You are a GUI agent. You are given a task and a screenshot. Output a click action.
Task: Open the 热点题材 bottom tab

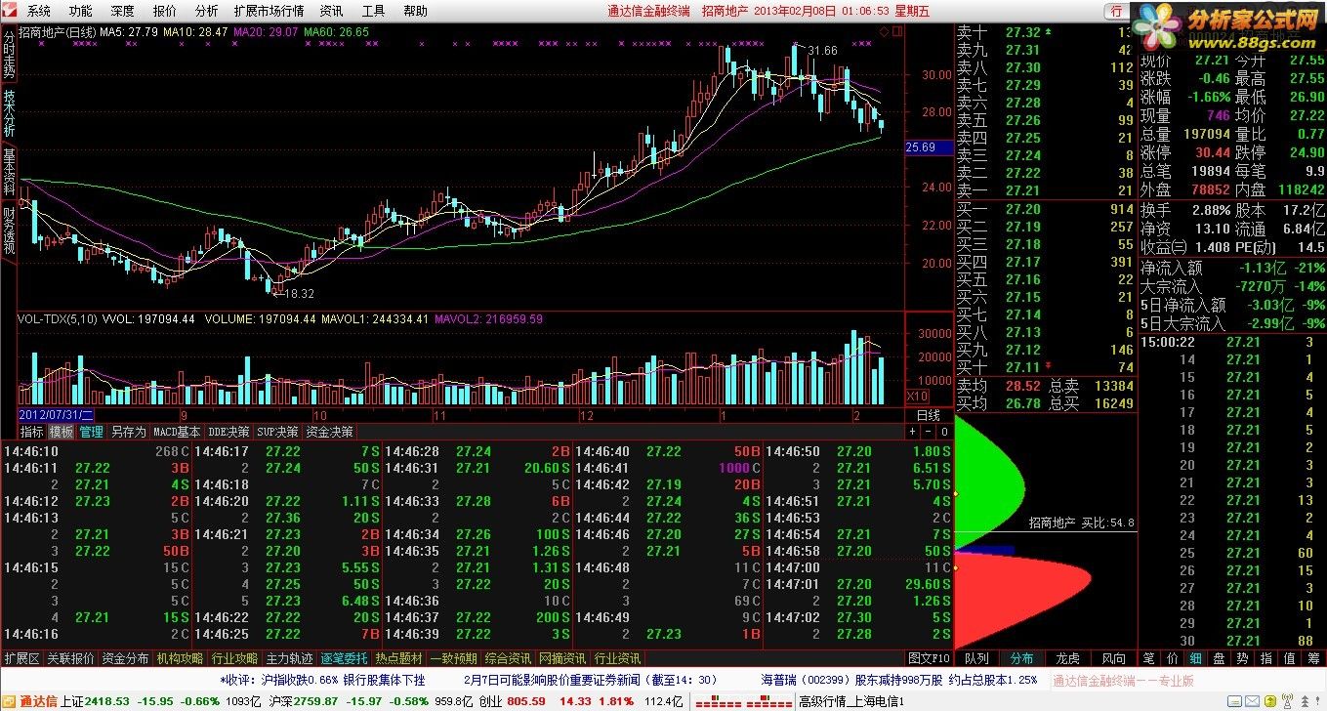pos(399,658)
